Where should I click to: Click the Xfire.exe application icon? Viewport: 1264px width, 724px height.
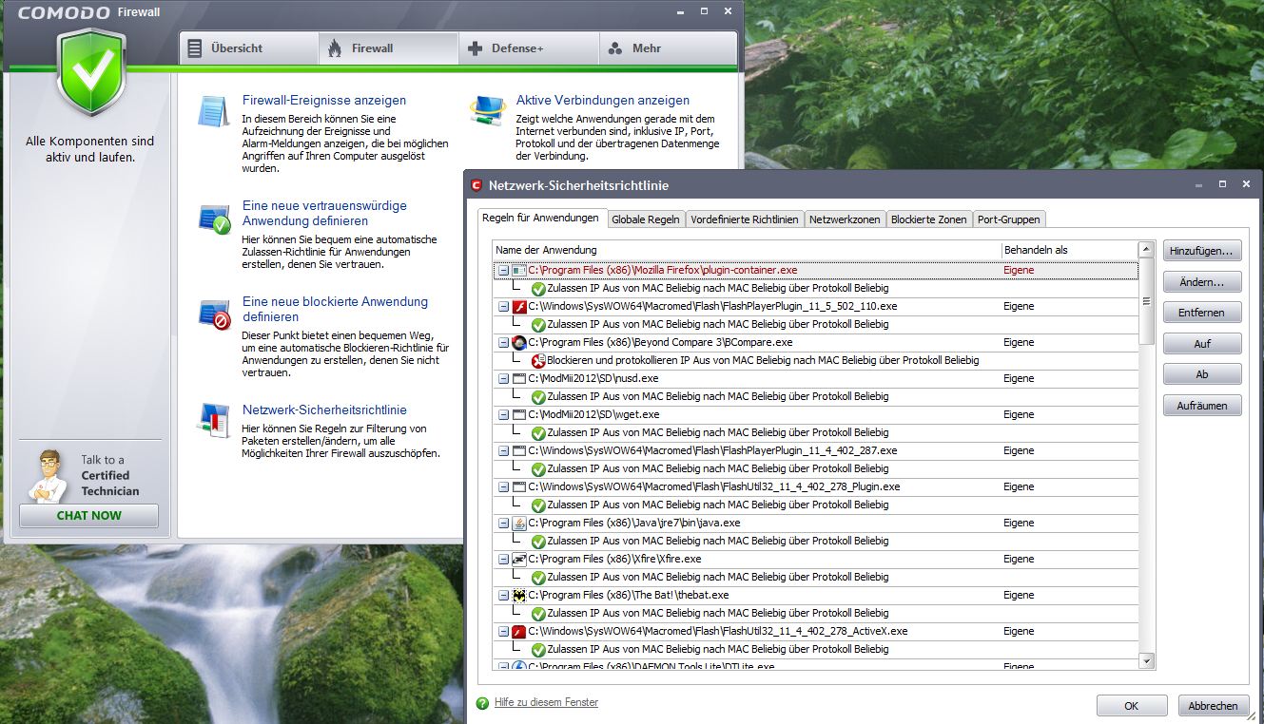[x=519, y=560]
